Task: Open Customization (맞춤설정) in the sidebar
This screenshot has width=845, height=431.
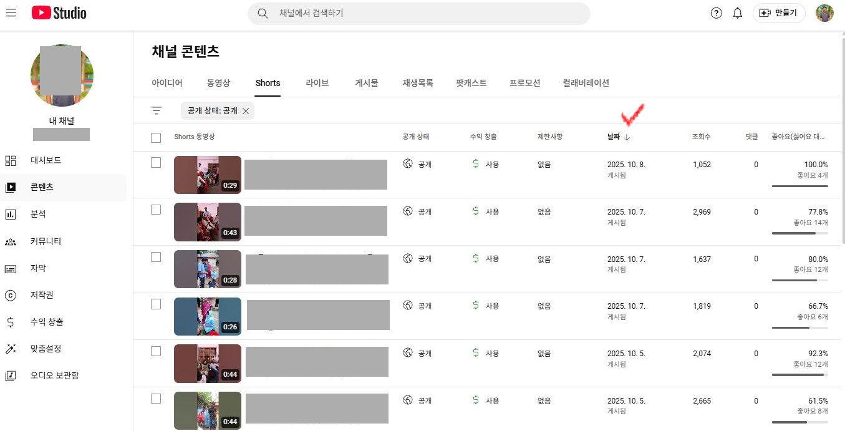Action: click(46, 349)
